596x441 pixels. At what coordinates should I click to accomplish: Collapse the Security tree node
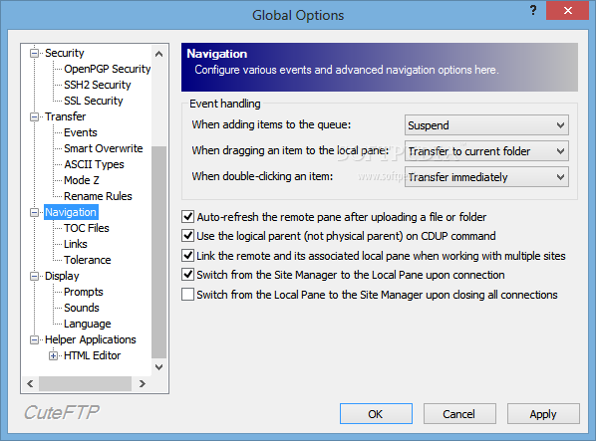[x=34, y=53]
